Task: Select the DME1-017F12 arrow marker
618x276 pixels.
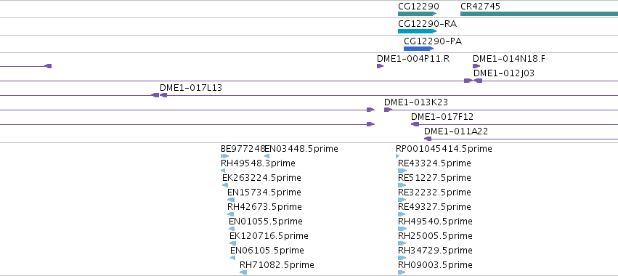Action: coord(415,124)
